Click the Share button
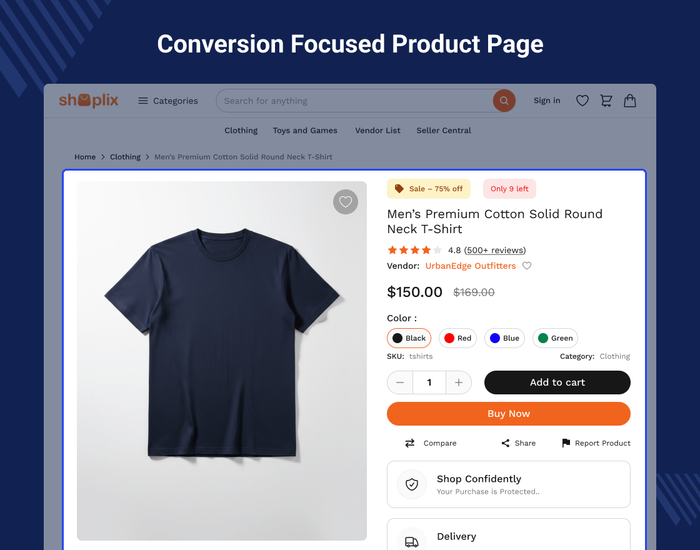The height and width of the screenshot is (550, 700). tap(518, 443)
